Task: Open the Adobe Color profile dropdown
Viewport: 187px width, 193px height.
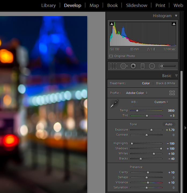Action: coord(137,93)
